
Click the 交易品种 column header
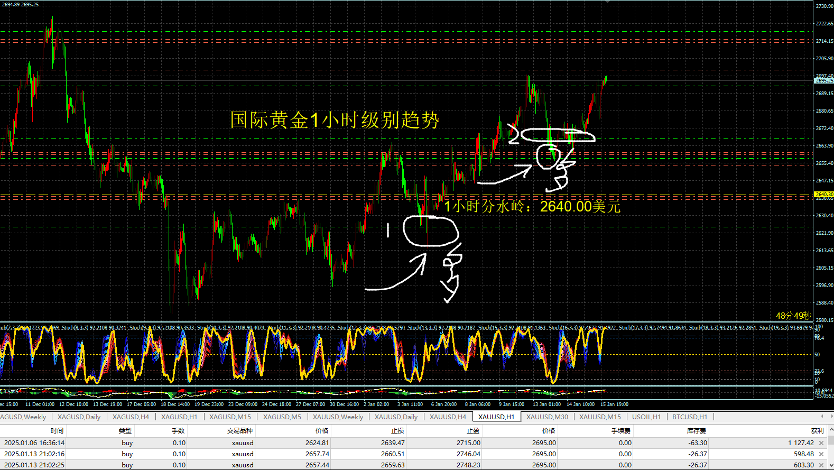point(240,431)
